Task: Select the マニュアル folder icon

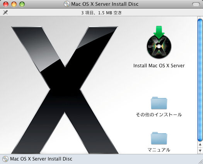Action: [159, 138]
